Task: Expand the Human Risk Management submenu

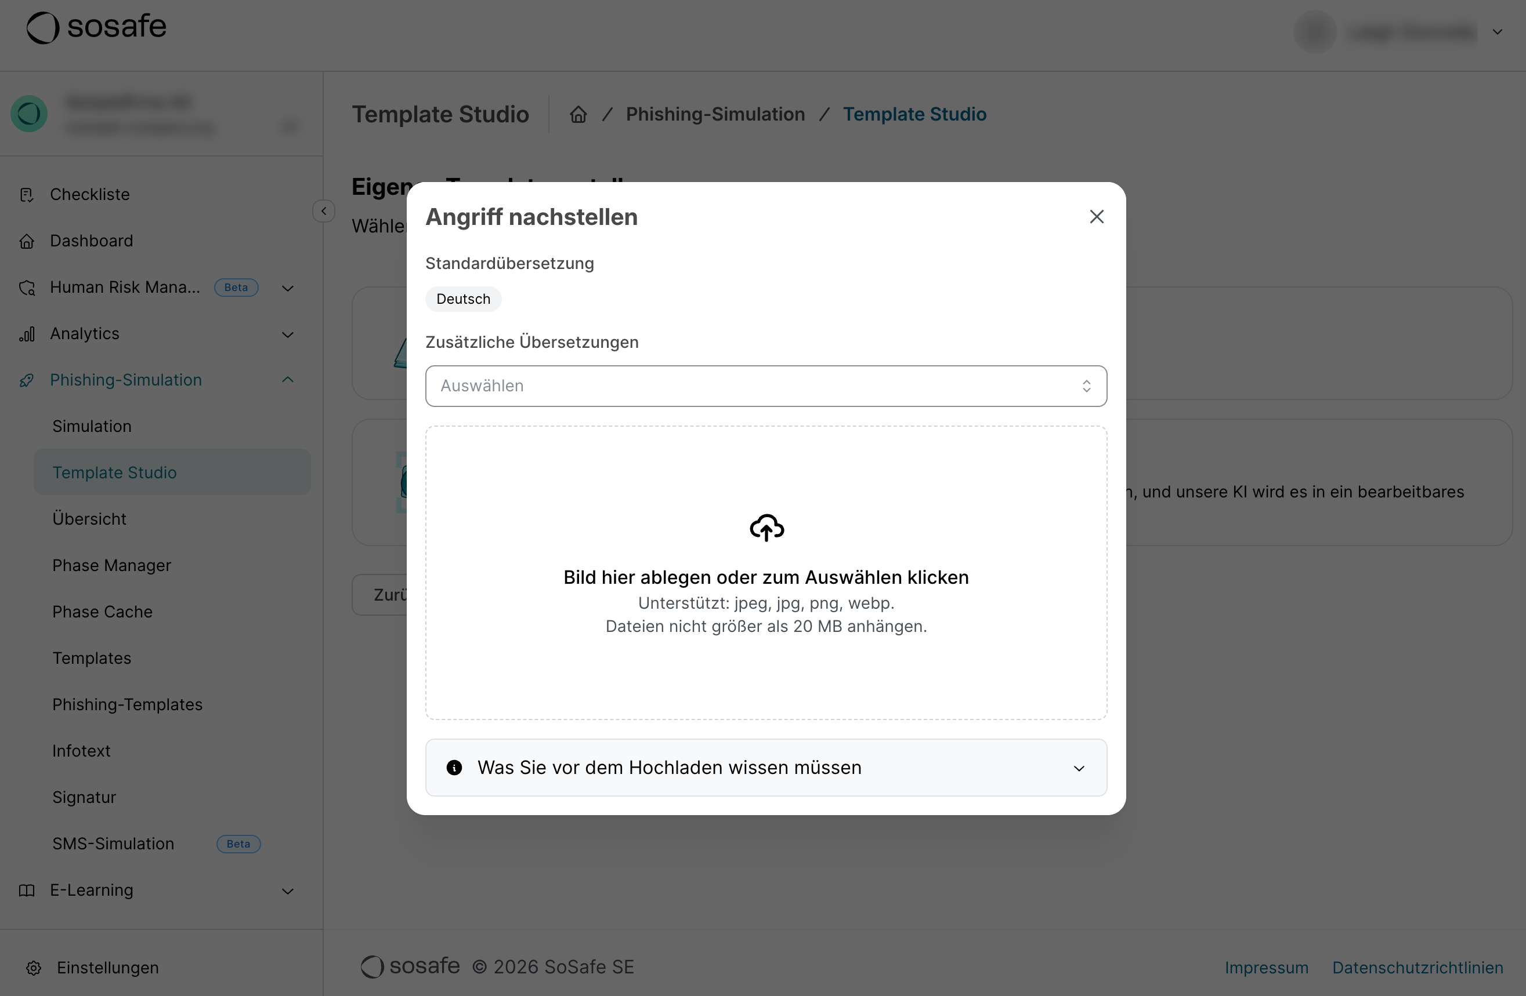Action: [288, 288]
